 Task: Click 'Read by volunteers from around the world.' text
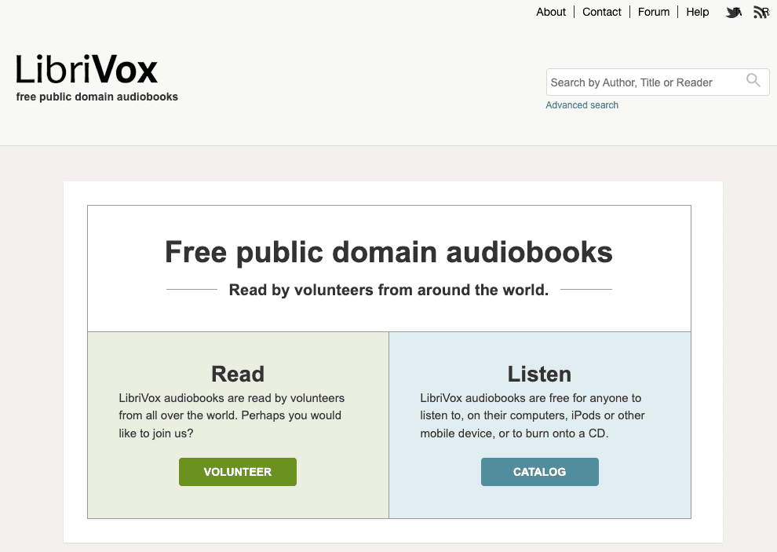pyautogui.click(x=388, y=290)
